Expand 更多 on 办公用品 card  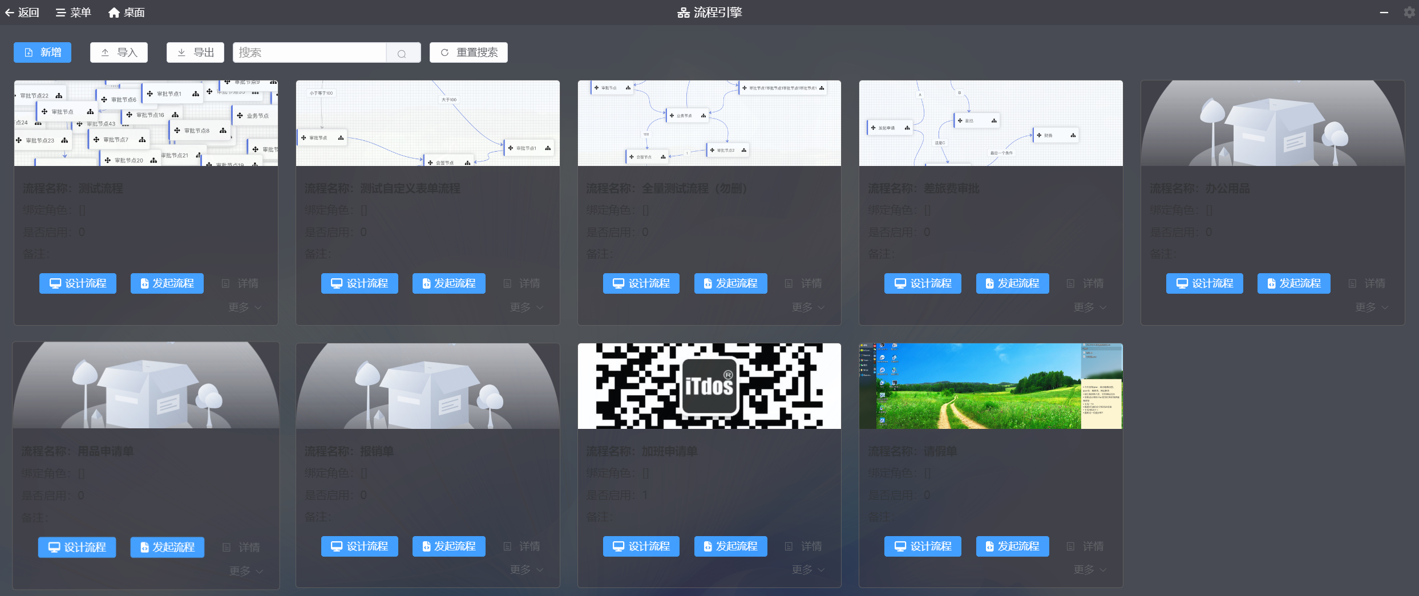pos(1372,307)
